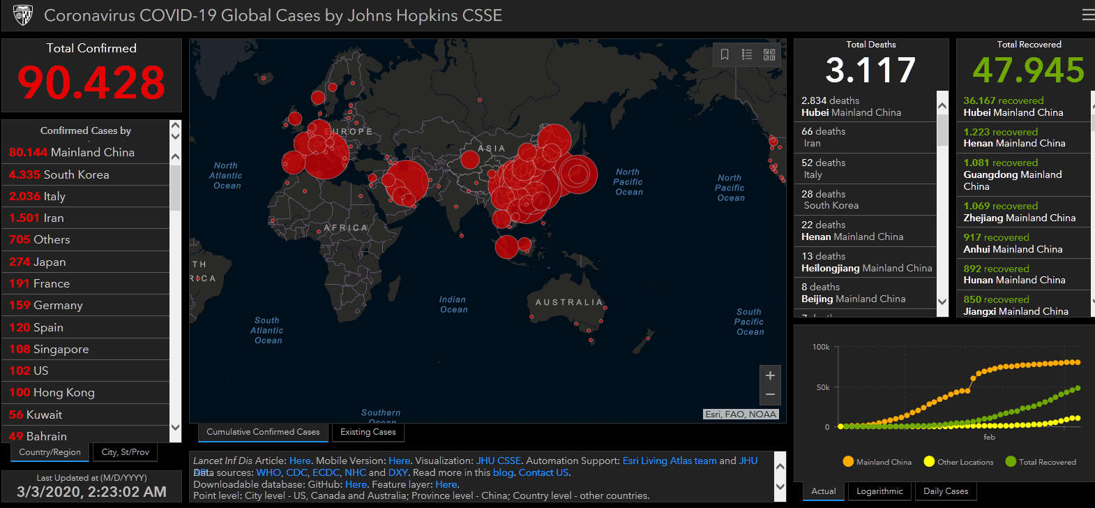Open the WHO data source link

pos(269,472)
